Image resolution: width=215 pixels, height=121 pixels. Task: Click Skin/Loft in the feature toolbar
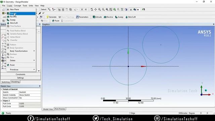pyautogui.click(x=131, y=17)
